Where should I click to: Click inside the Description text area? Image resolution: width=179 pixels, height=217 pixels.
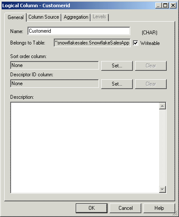(85, 147)
